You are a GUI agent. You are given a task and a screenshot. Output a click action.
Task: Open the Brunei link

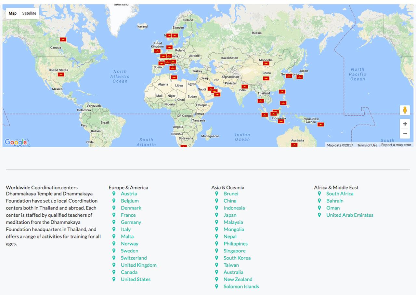(231, 194)
